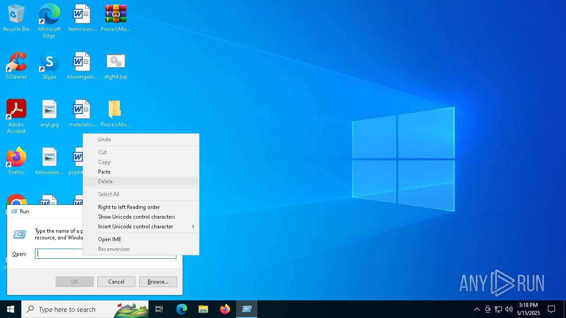Click the Select All context menu entry
This screenshot has width=566, height=318.
141,194
